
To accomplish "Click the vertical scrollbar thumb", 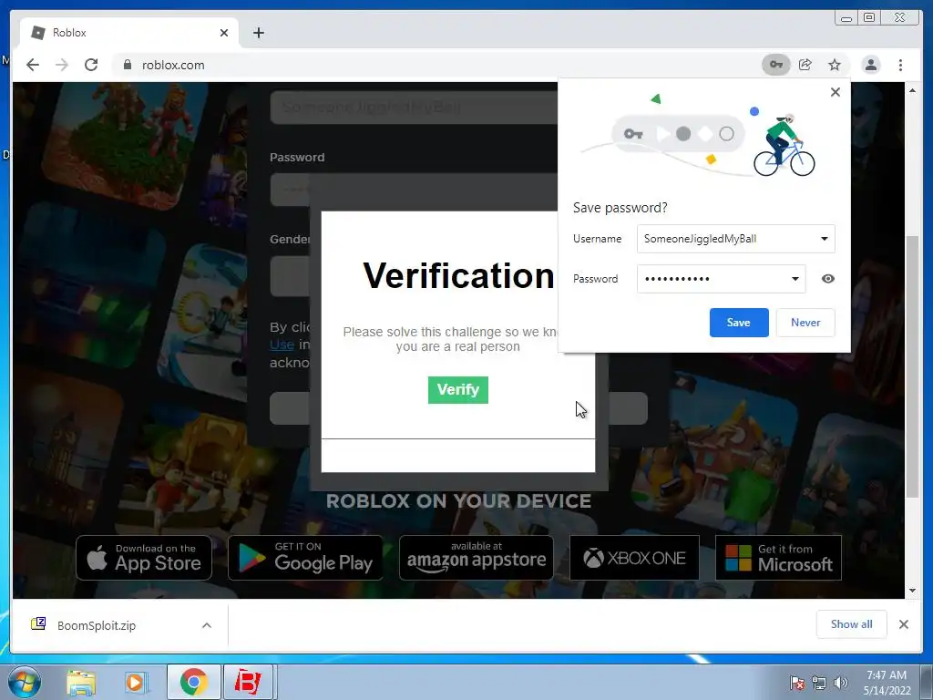I will pyautogui.click(x=912, y=366).
